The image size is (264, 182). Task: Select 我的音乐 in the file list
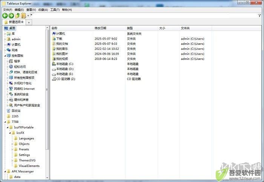pyautogui.click(x=62, y=49)
